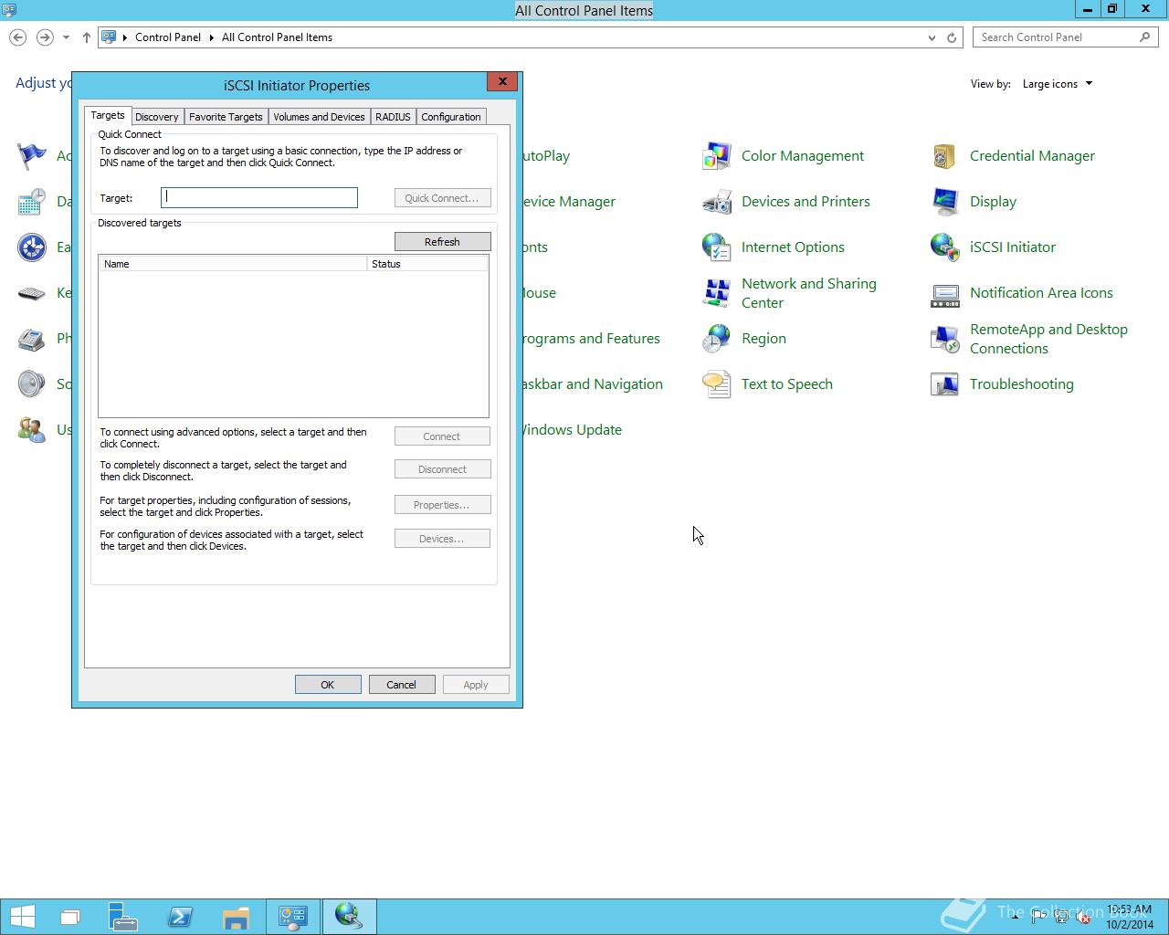
Task: Click the blue flag Action Center icon
Action: [x=32, y=156]
